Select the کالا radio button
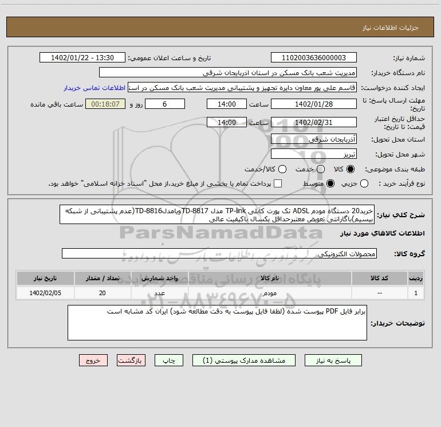This screenshot has height=427, width=441. (351, 169)
